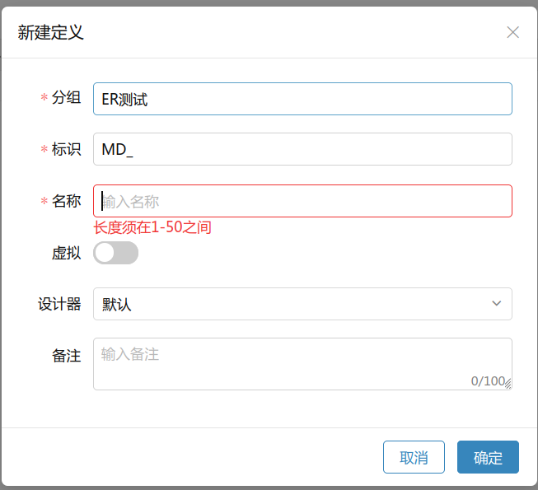Click the 名称 input with placeholder 输入名称
538x490 pixels.
coord(302,201)
